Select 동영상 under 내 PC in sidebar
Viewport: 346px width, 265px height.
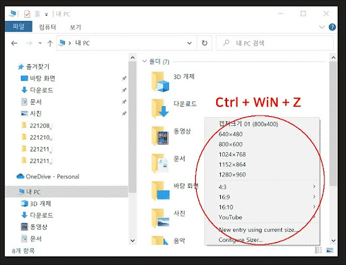point(34,226)
